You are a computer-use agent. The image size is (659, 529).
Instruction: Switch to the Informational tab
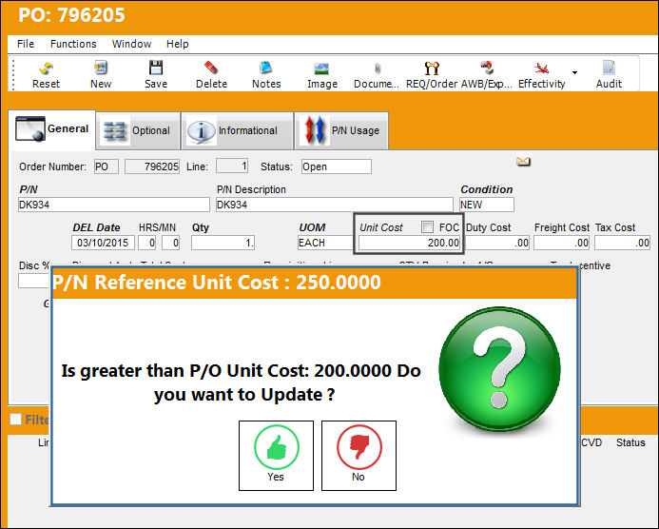[x=237, y=130]
